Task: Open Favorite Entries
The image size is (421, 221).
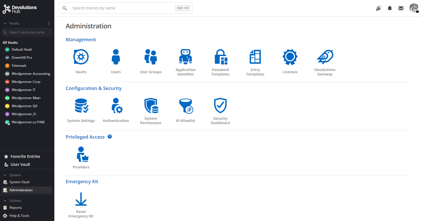Action: (x=27, y=156)
